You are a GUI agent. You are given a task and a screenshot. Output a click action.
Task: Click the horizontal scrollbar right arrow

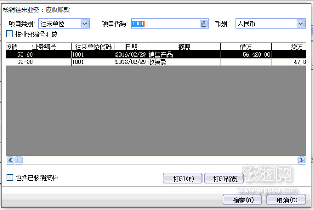(301, 160)
